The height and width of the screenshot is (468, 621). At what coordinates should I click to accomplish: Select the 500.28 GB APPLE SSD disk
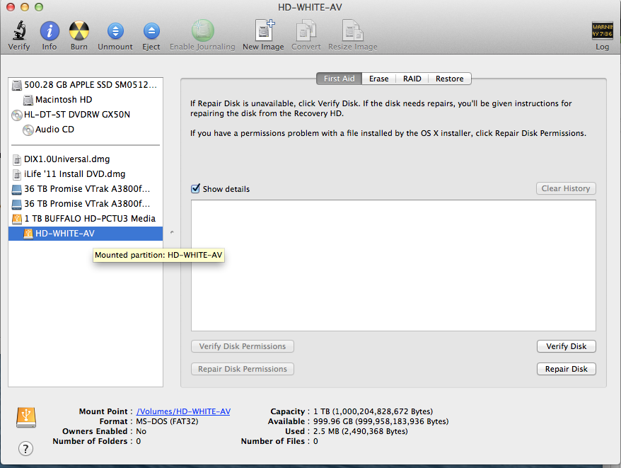pos(85,84)
